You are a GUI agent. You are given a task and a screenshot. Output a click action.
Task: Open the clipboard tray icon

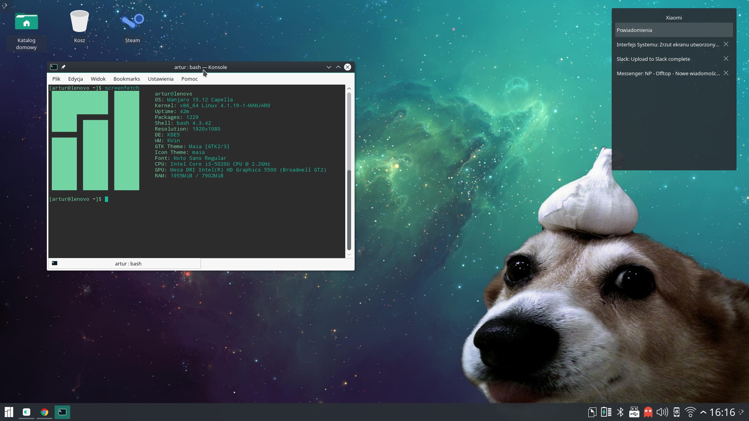pos(592,412)
